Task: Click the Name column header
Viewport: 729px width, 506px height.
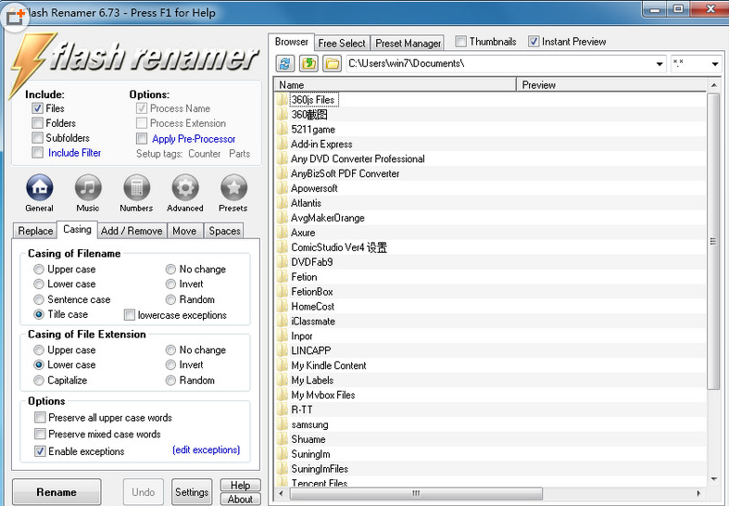Action: 396,85
